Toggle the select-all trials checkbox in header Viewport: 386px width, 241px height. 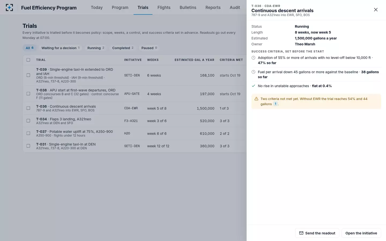tap(28, 60)
